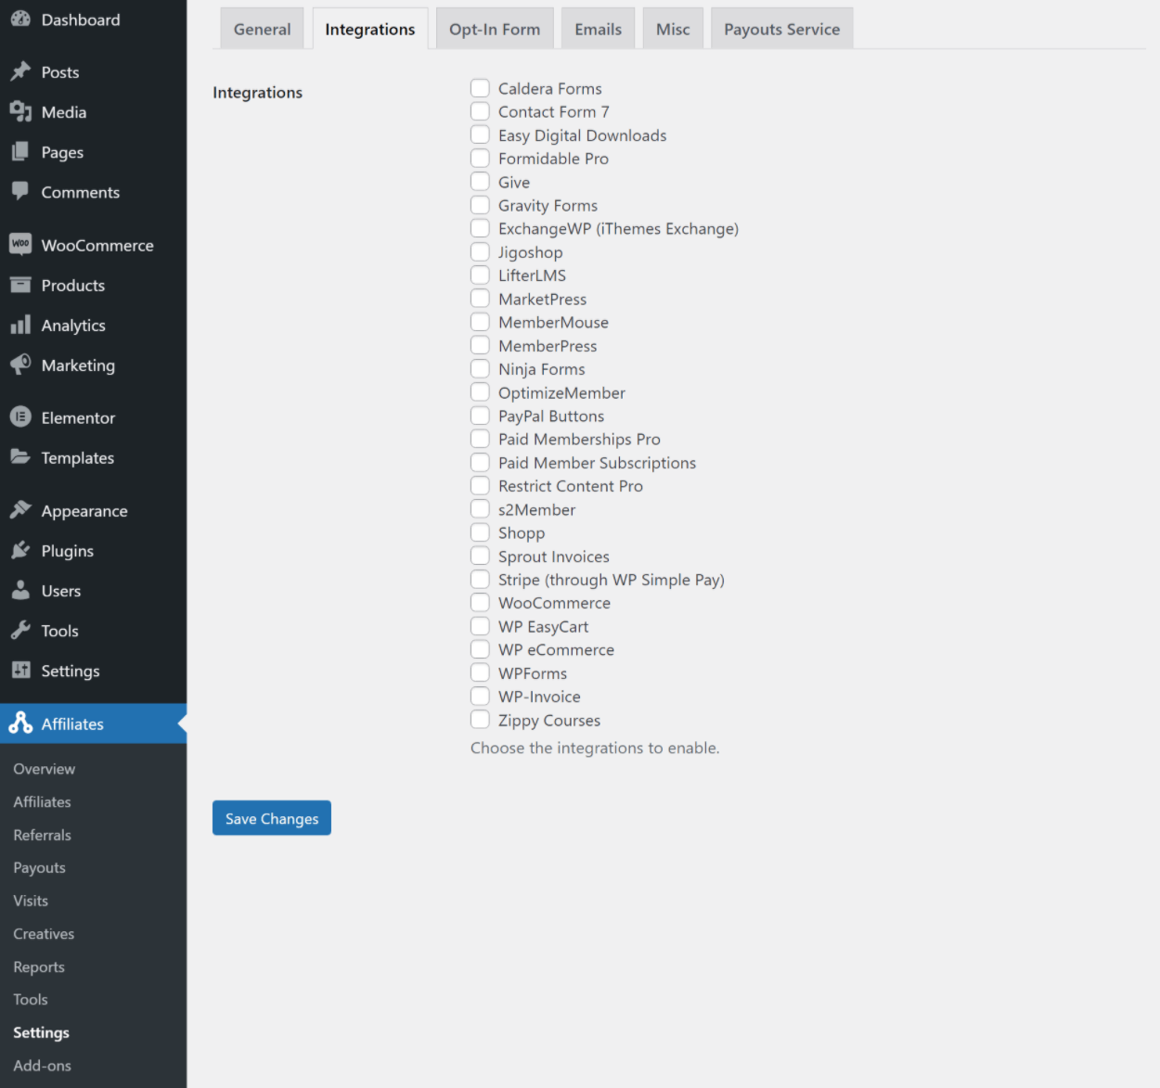Check the WP EasyCart checkbox
1160x1088 pixels.
480,626
